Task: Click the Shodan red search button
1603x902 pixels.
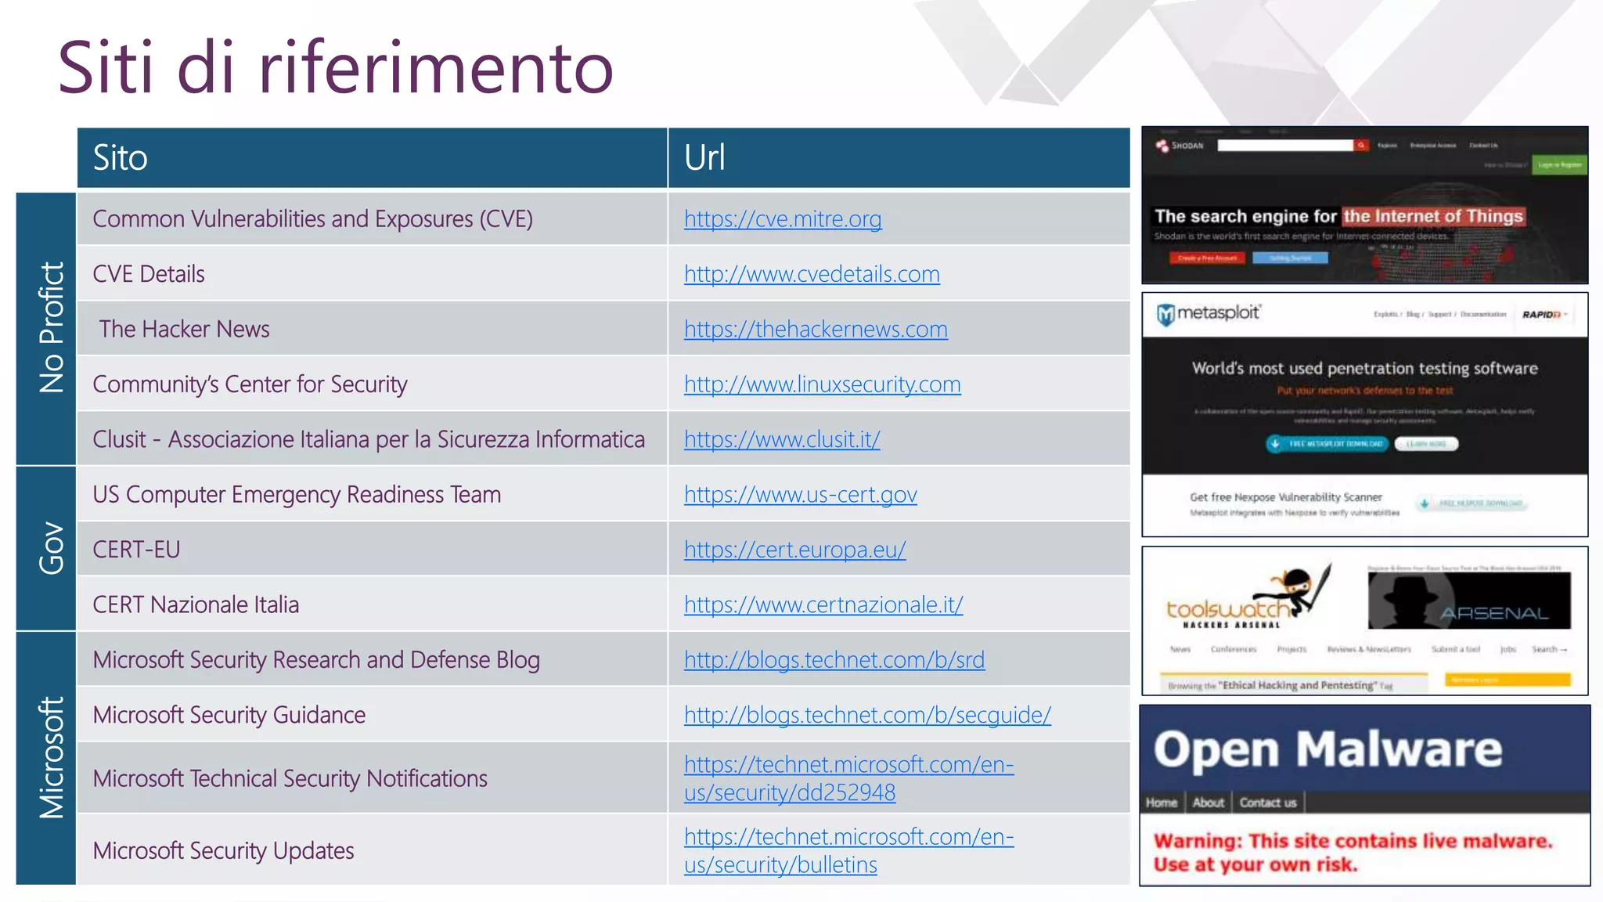Action: pyautogui.click(x=1362, y=146)
